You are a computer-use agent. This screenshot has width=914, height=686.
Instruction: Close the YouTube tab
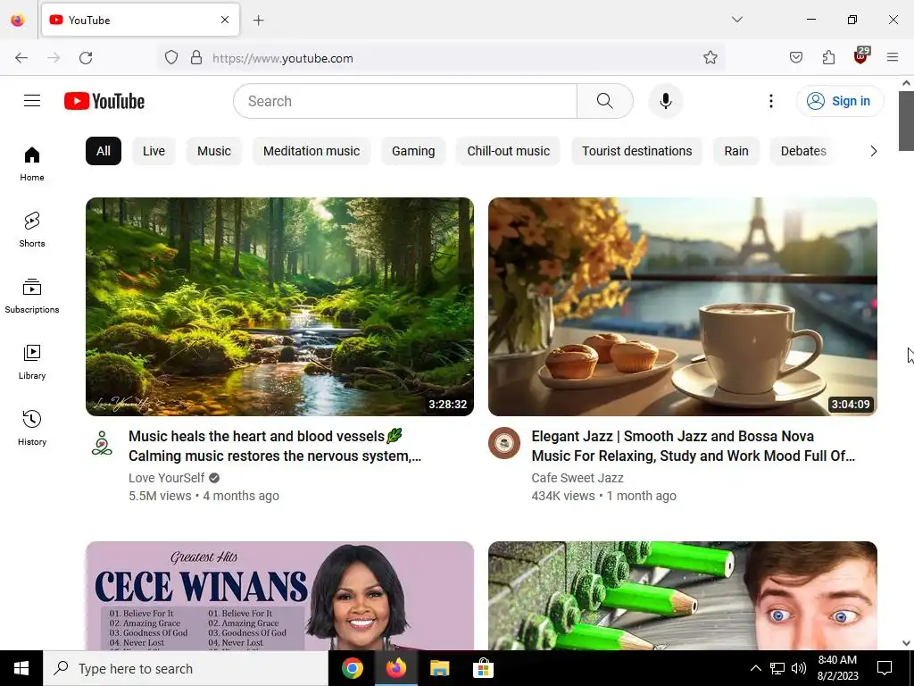pos(225,20)
